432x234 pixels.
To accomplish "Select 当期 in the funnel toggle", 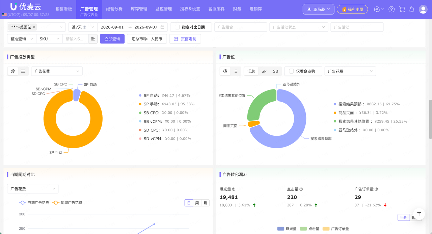I will [x=404, y=217].
